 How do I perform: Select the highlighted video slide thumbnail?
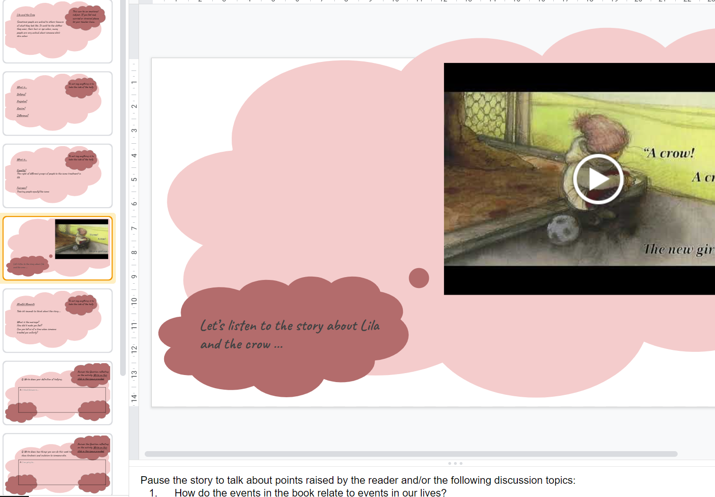[58, 248]
